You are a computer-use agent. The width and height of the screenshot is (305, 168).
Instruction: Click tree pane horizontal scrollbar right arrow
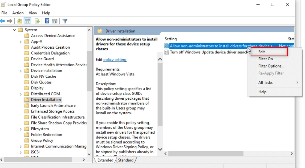[84, 160]
